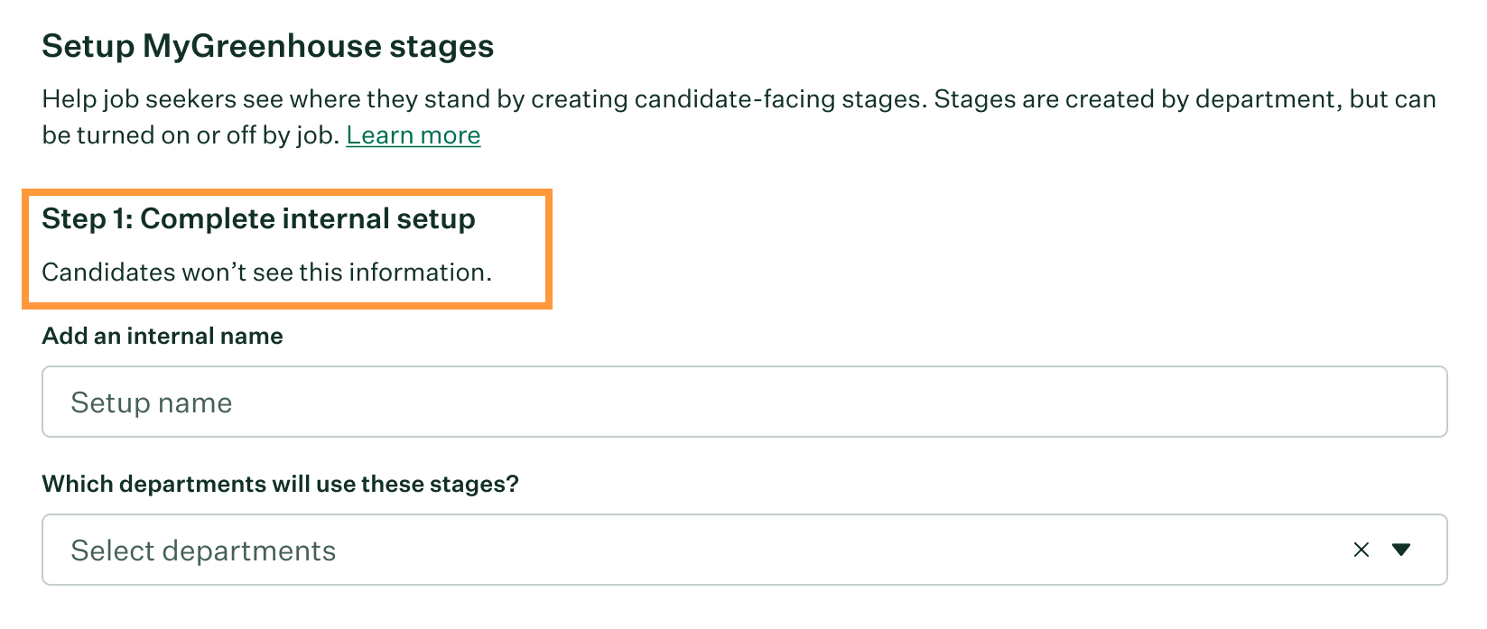Focus the Setup name input field
The width and height of the screenshot is (1487, 629).
[744, 402]
